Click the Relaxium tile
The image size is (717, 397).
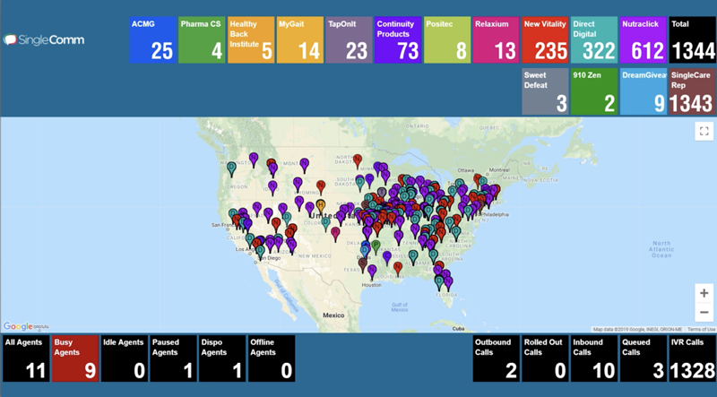pos(497,40)
